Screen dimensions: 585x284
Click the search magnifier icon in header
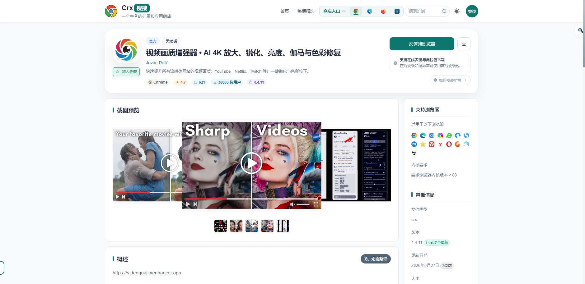pos(444,11)
